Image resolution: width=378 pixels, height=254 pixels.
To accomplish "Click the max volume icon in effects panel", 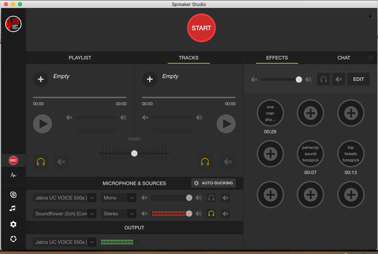I will tap(309, 79).
